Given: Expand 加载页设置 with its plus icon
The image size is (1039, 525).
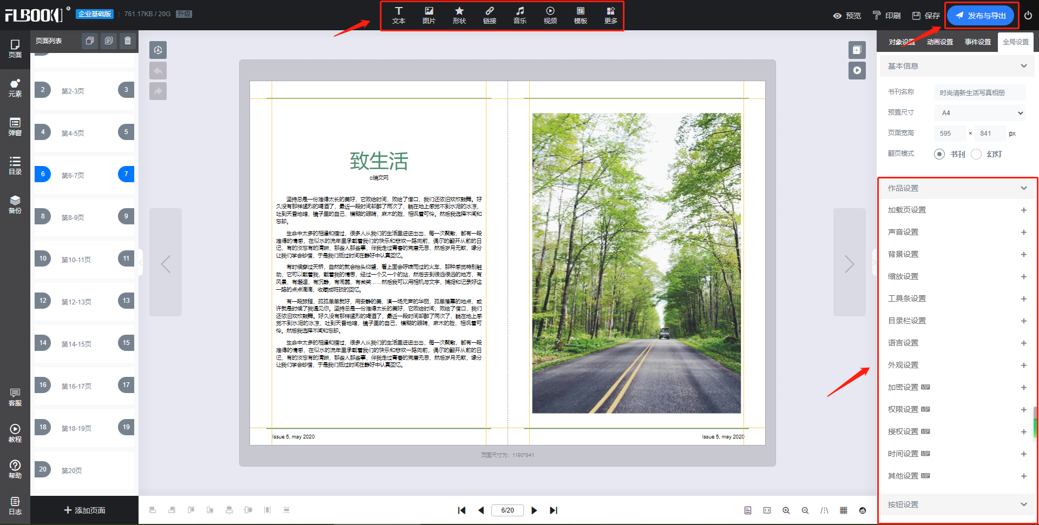Looking at the screenshot, I should click(1024, 210).
